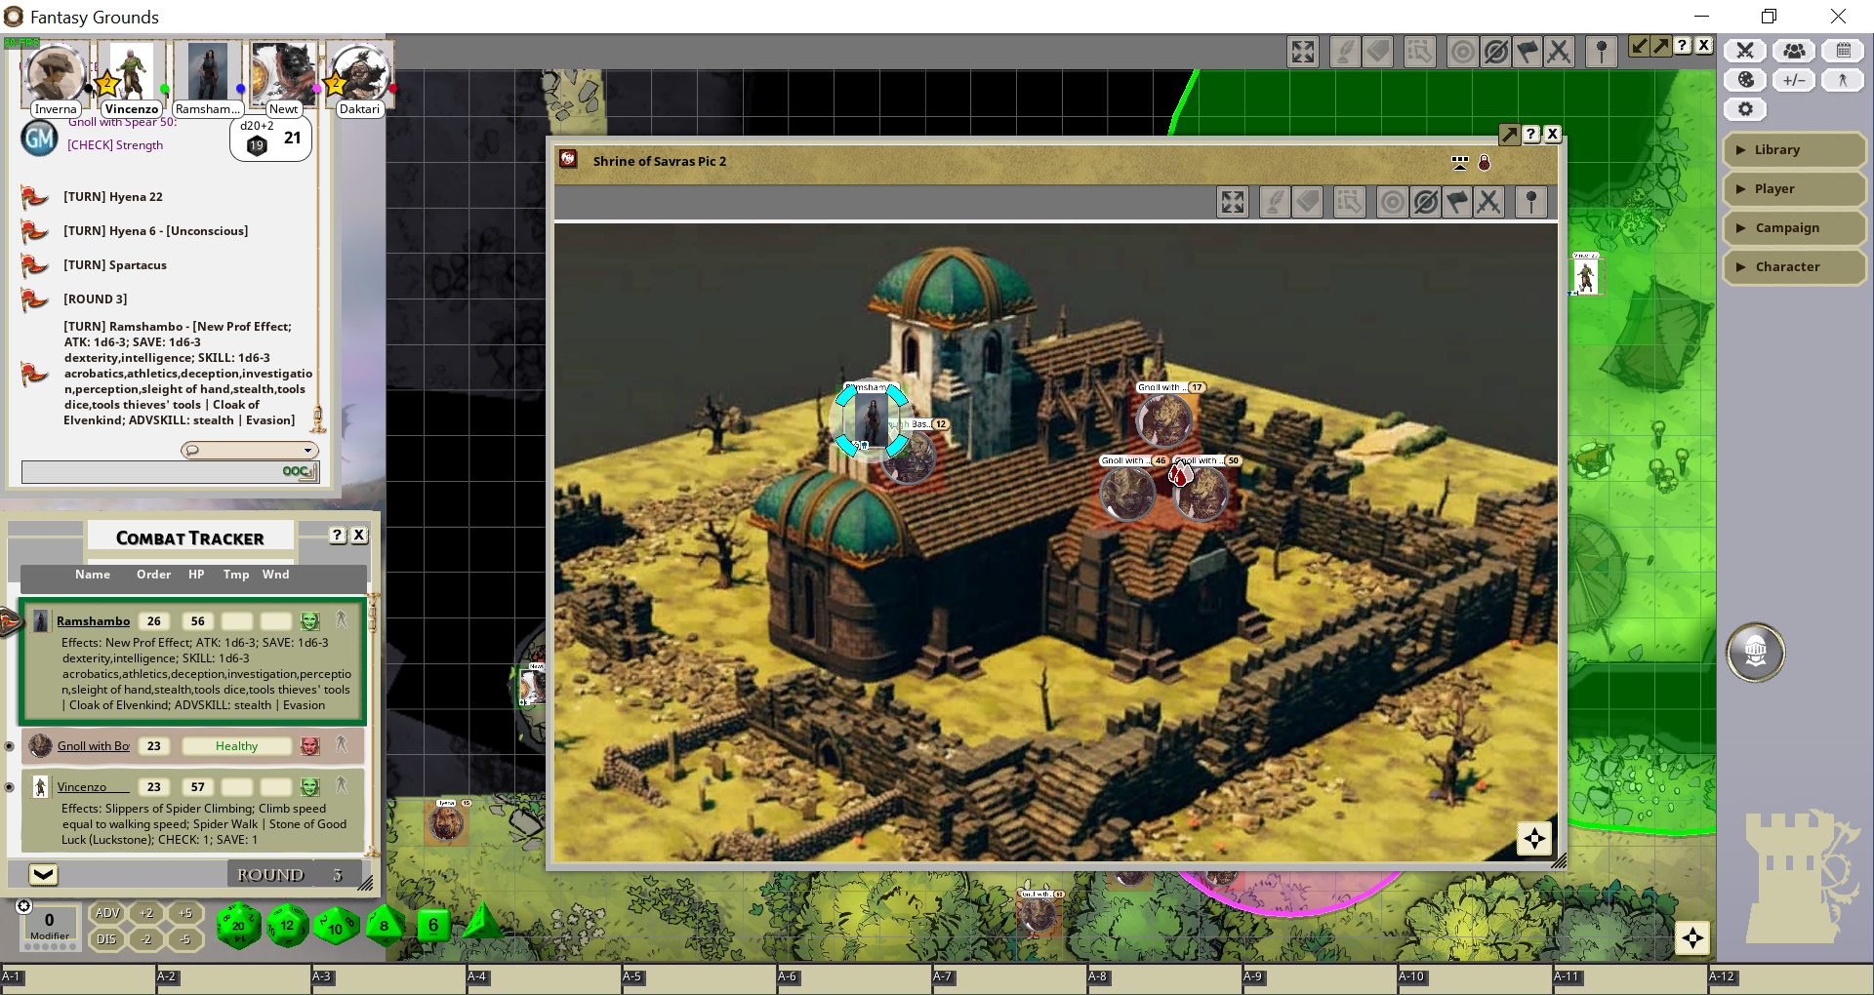Click the green d6 die
The width and height of the screenshot is (1874, 995).
click(x=433, y=925)
